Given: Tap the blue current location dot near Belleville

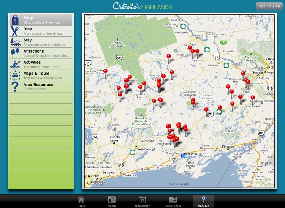Looking at the screenshot, I should 183,156.
